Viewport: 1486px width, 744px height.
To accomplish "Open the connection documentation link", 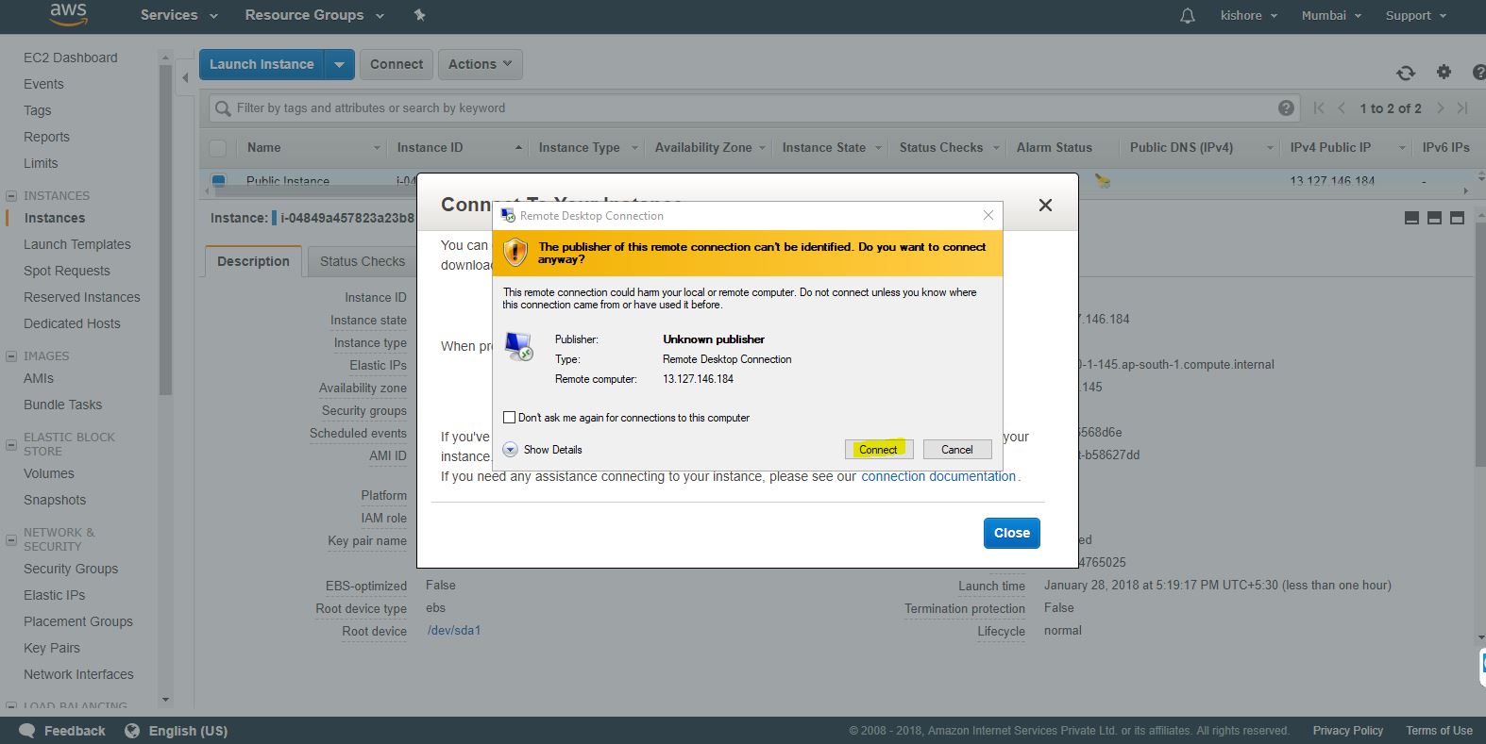I will click(x=938, y=476).
